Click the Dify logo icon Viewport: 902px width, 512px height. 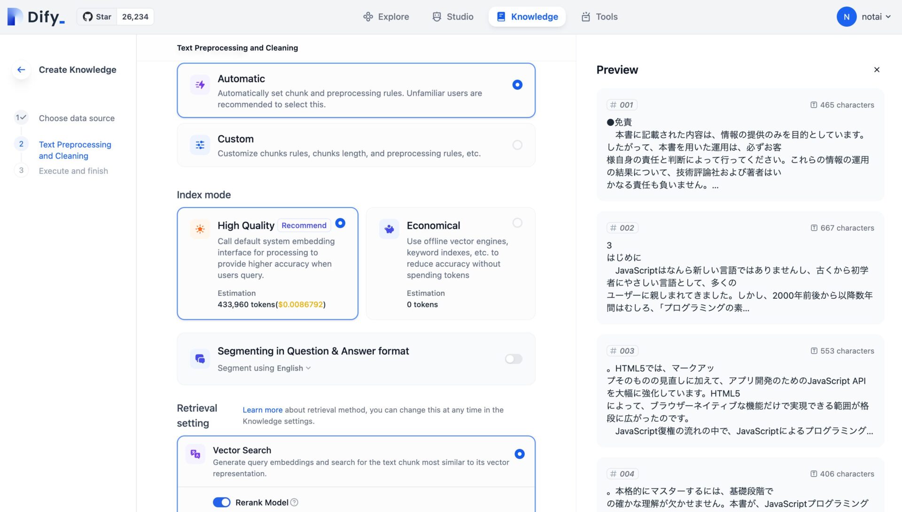(15, 17)
